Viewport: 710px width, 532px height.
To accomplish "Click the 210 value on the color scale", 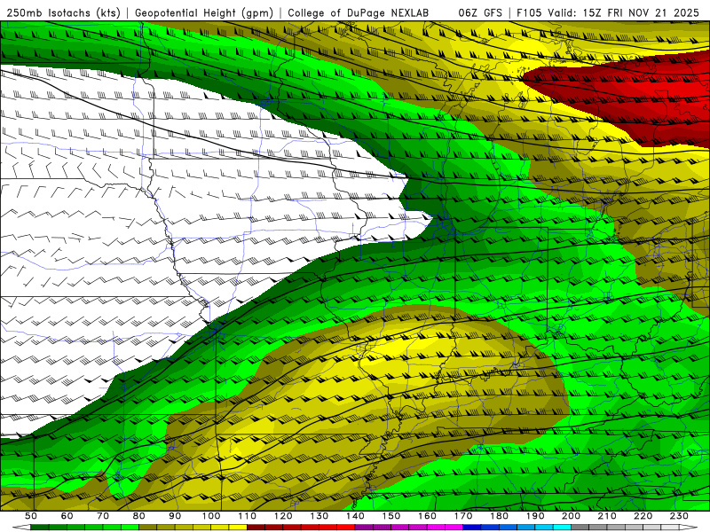I will (607, 516).
